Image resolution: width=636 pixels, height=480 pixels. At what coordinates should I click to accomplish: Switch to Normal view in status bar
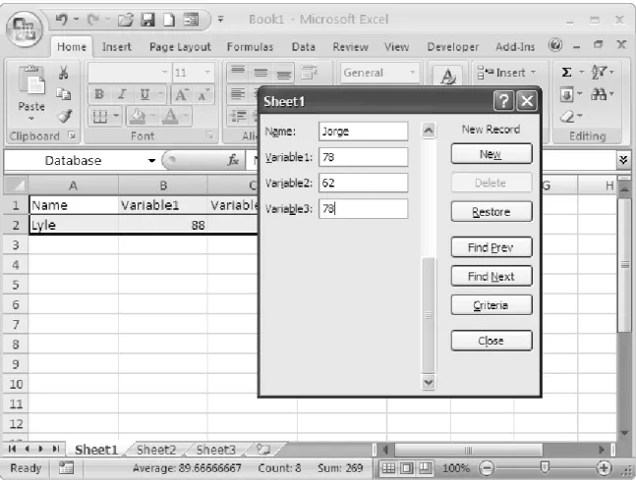388,468
